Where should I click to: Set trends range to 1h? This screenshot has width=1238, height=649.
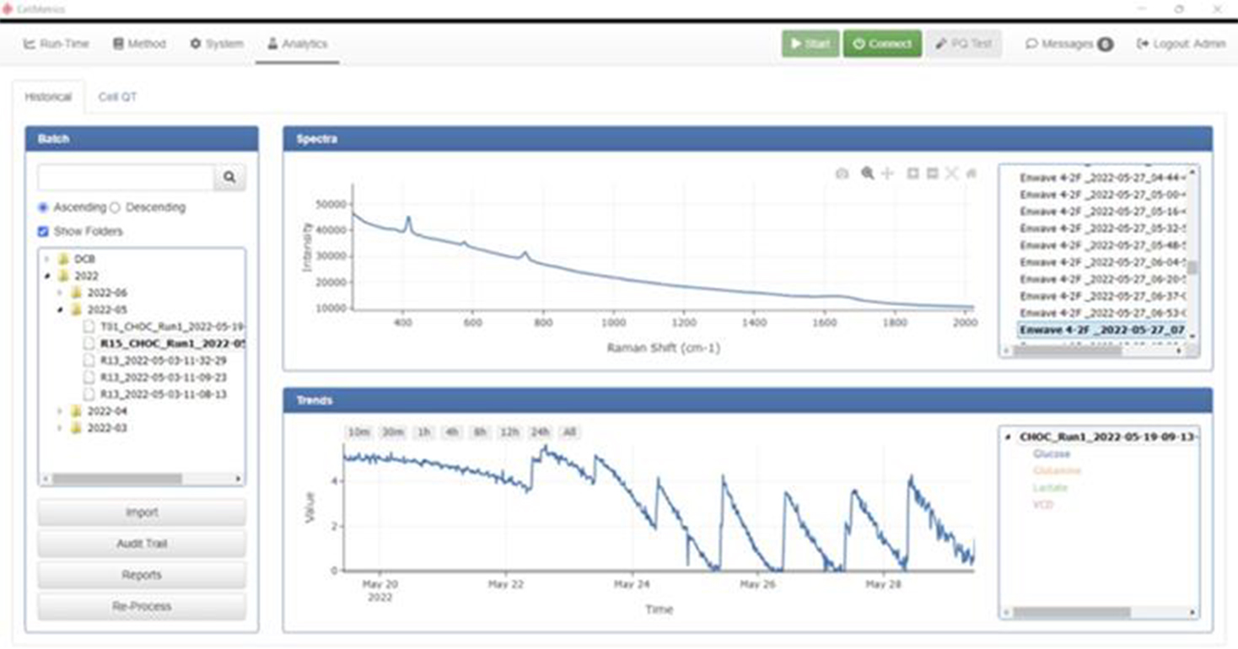(x=423, y=432)
